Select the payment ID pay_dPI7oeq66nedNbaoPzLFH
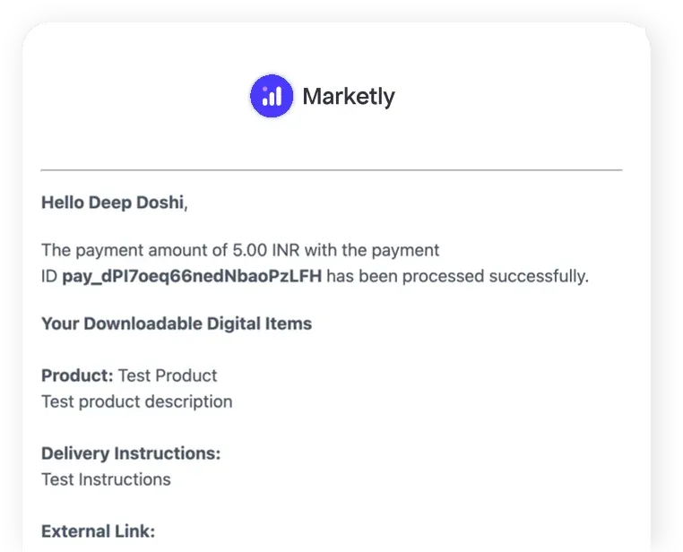Viewport: 683px width, 552px height. click(x=192, y=276)
